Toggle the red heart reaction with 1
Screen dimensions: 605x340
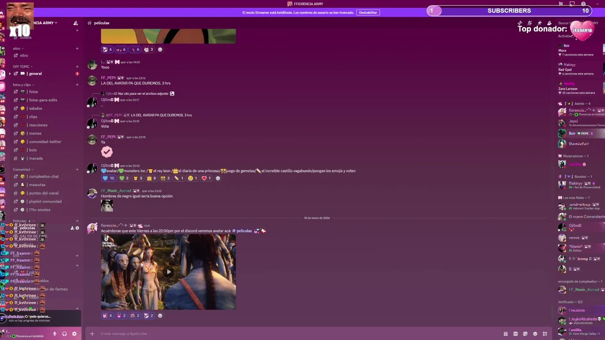click(x=206, y=178)
